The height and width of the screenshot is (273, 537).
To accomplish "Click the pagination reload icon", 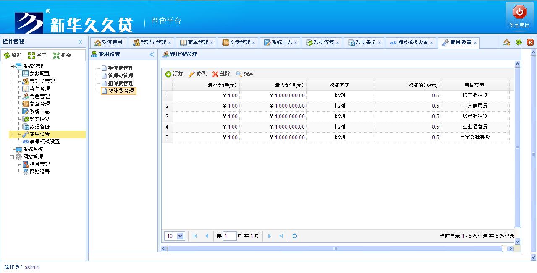I will 295,236.
